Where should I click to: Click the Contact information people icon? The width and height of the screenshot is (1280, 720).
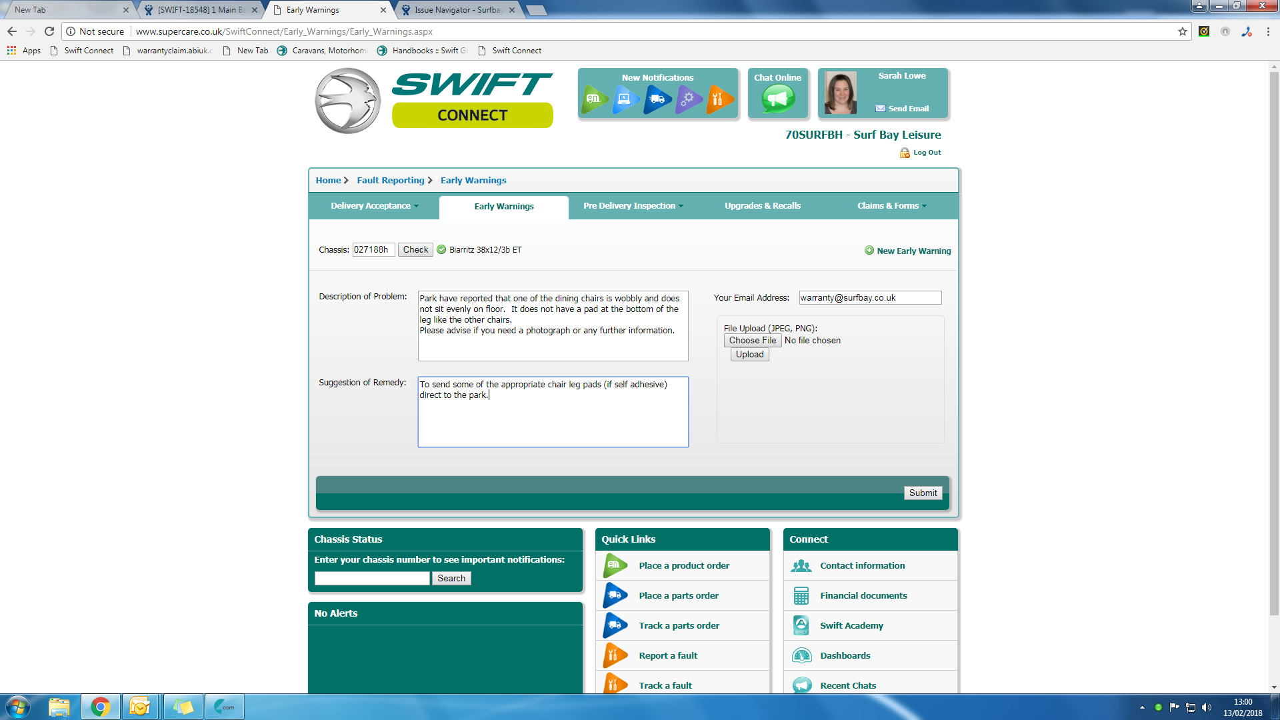[x=801, y=566]
